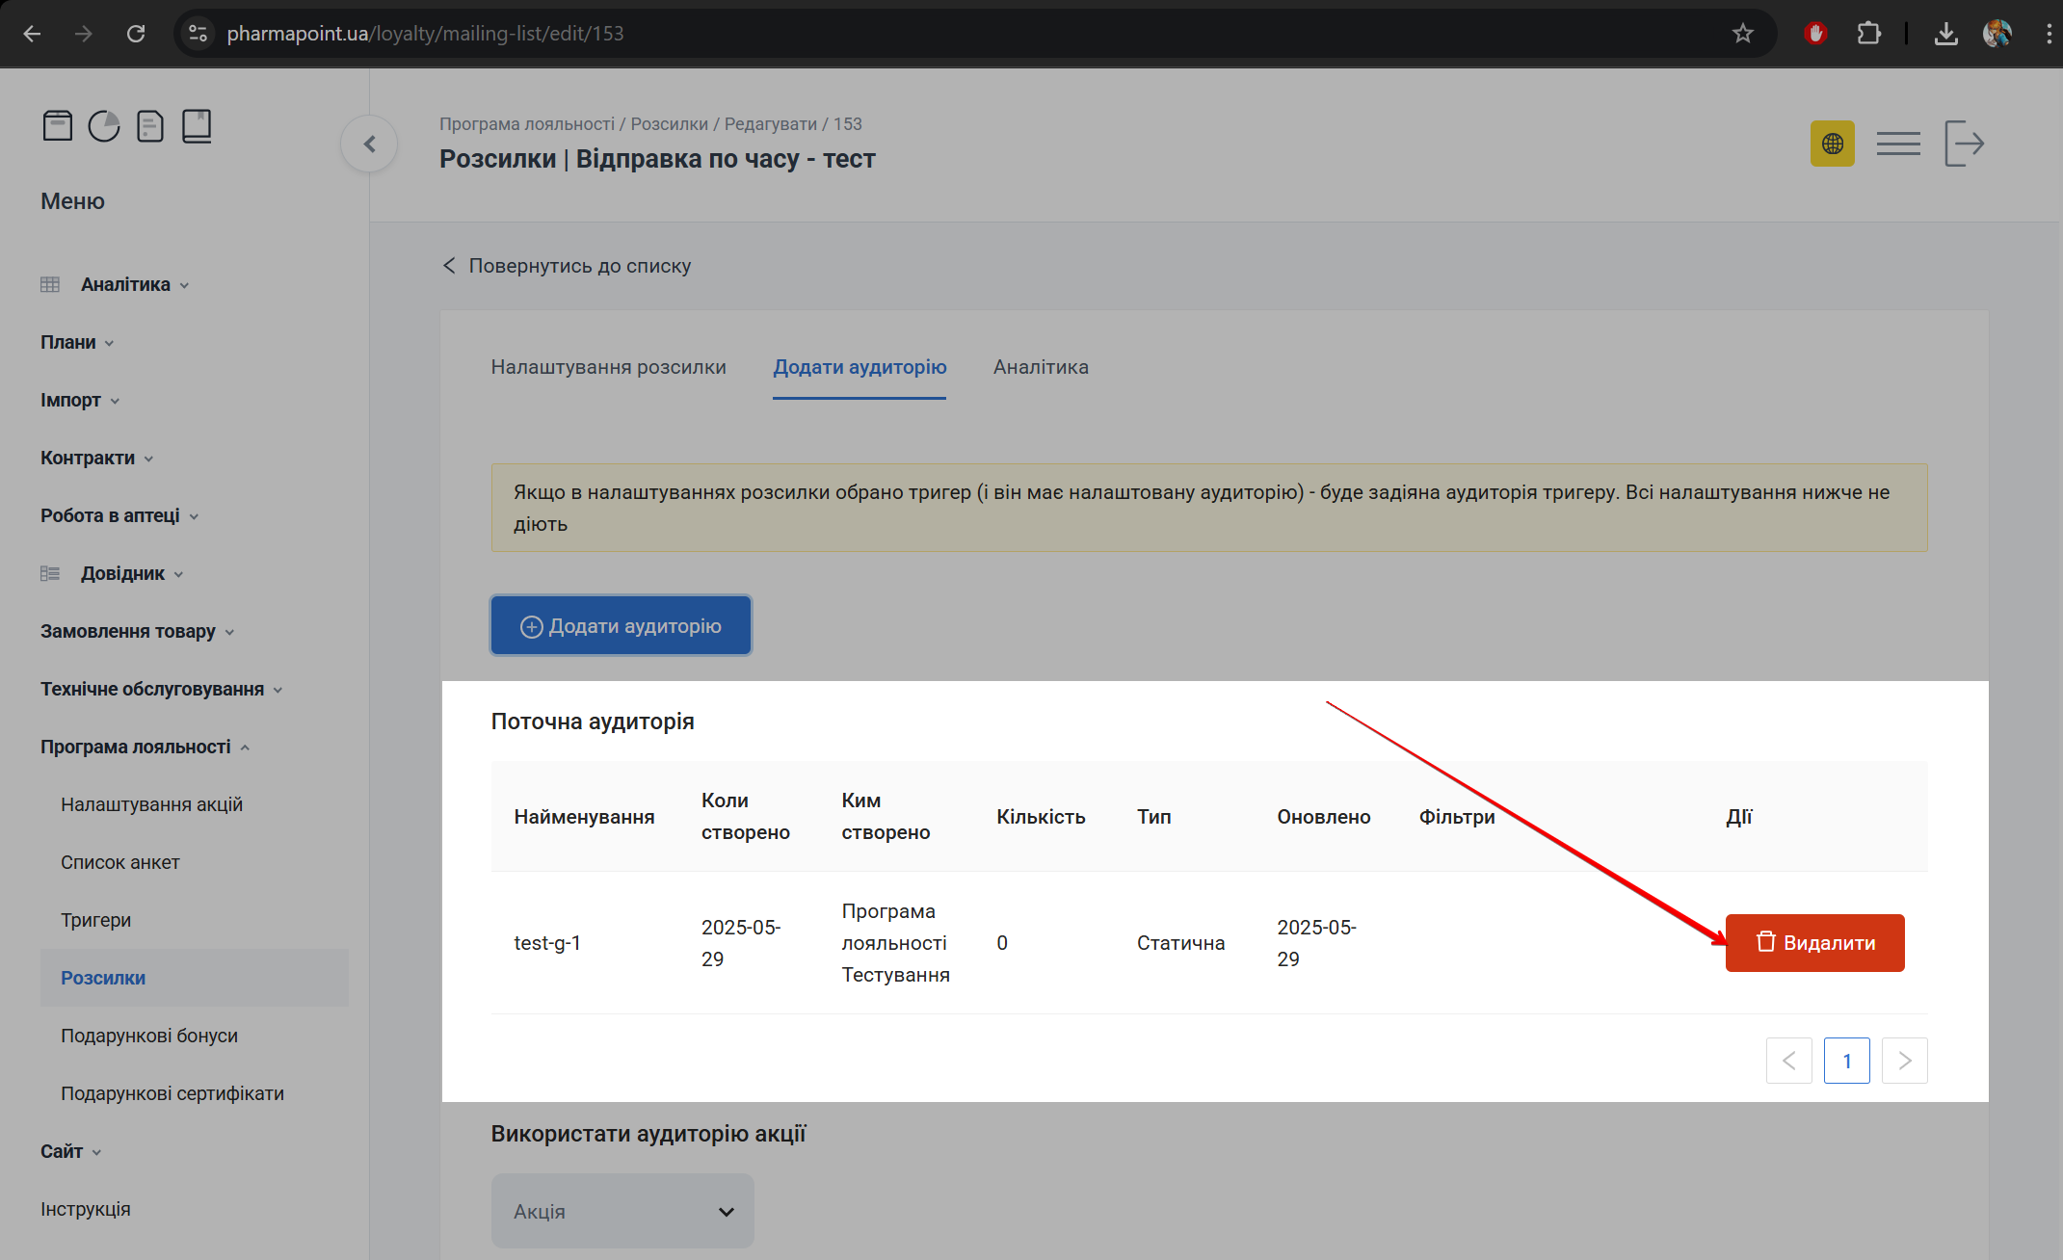
Task: Open the Акція dropdown
Action: coord(622,1211)
